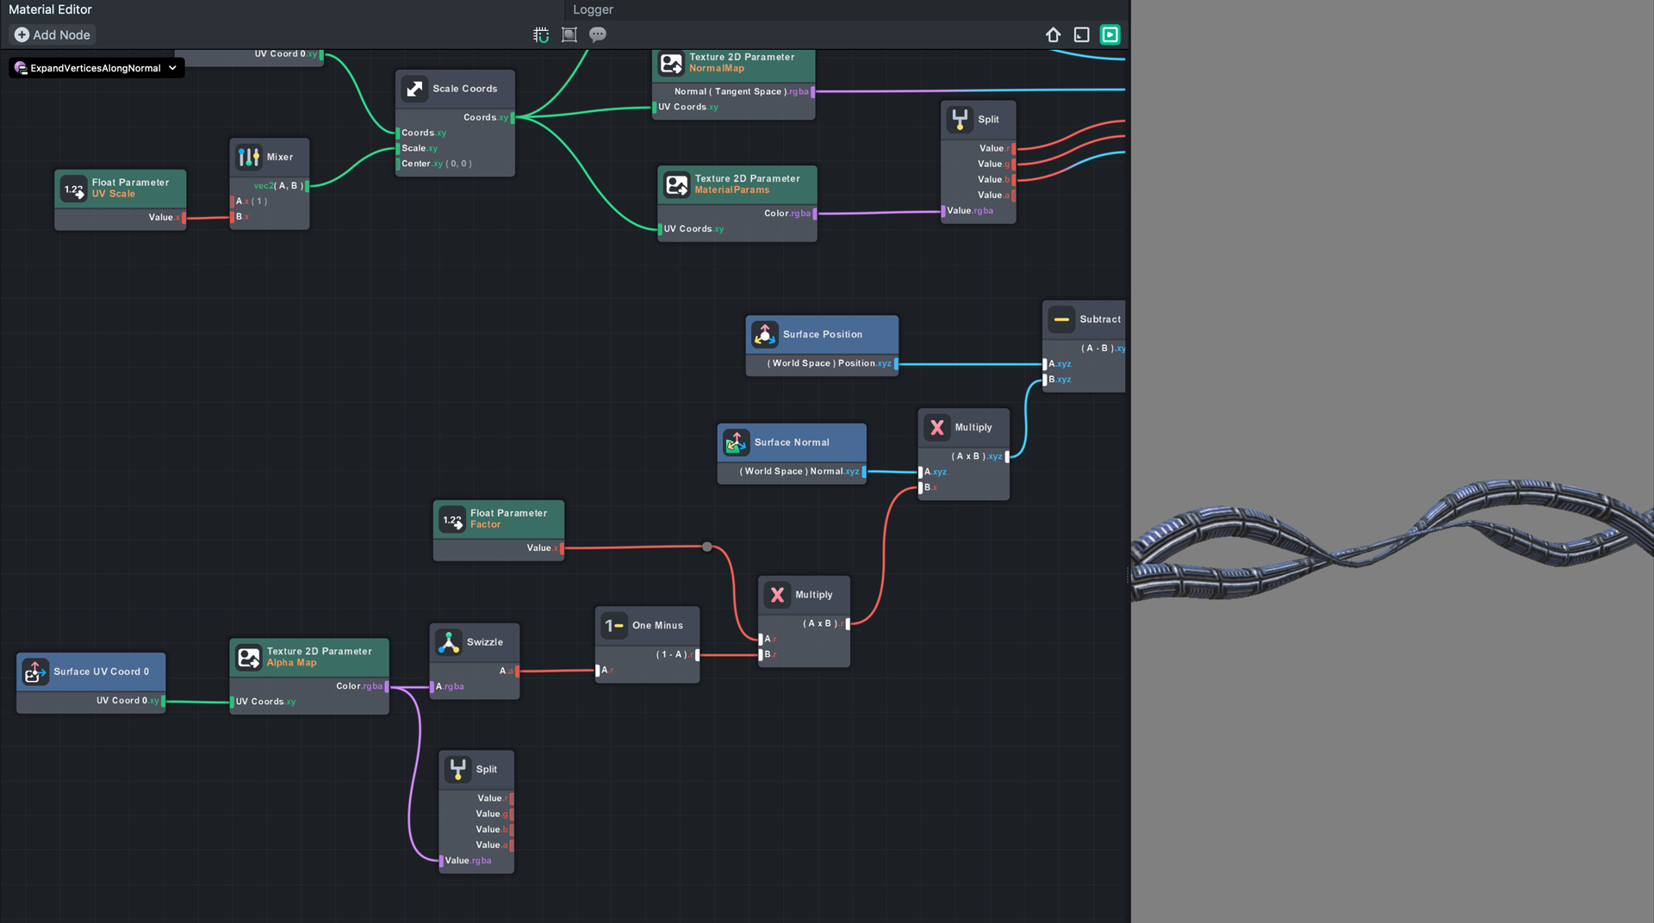The image size is (1654, 923).
Task: Click the Add Node button
Action: (53, 35)
